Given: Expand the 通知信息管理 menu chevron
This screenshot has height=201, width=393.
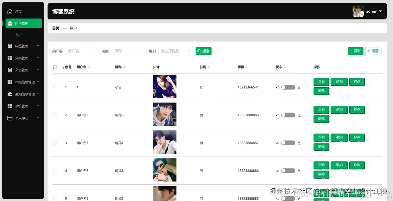Looking at the screenshot, I should click(38, 94).
